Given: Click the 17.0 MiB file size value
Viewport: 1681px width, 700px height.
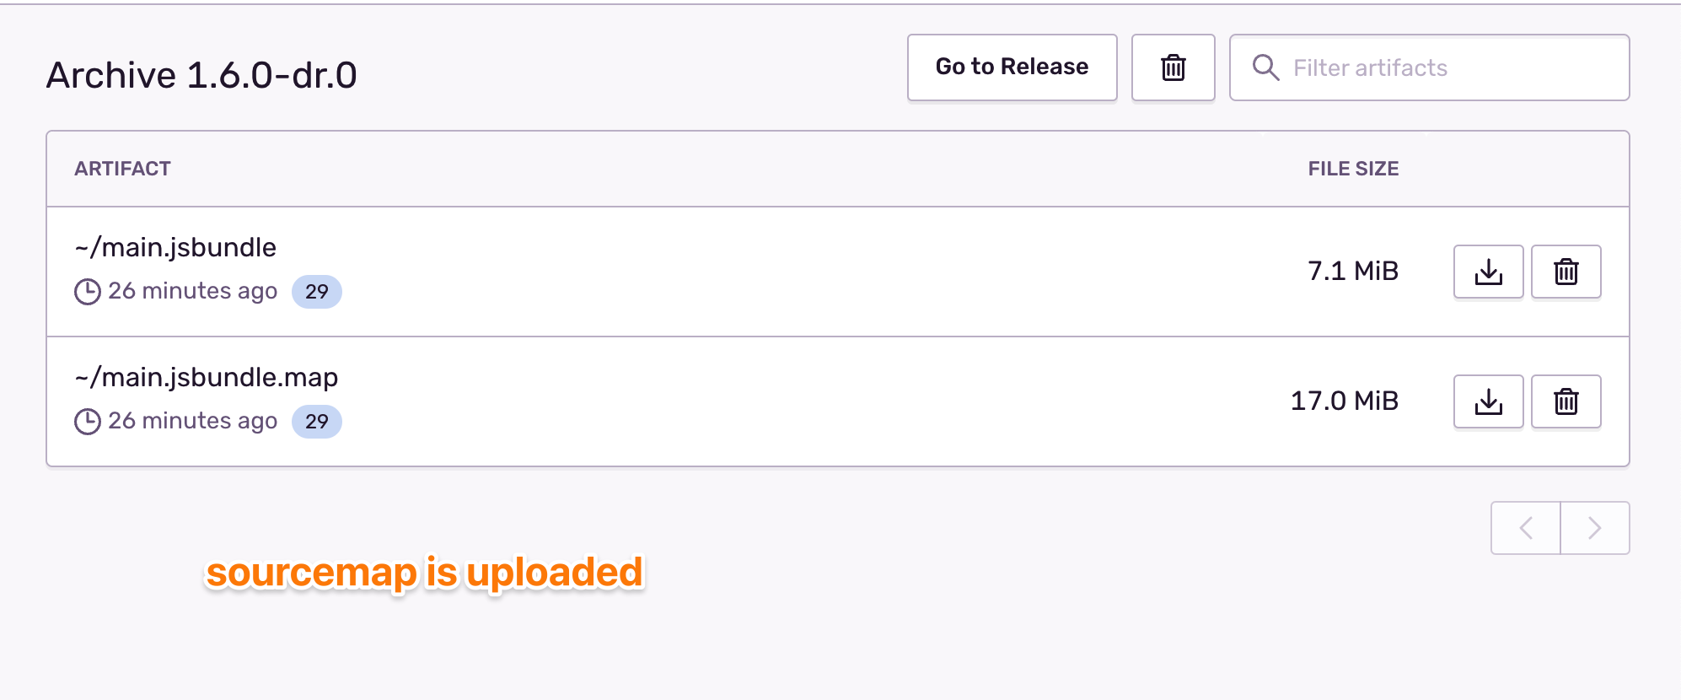Looking at the screenshot, I should (1344, 401).
